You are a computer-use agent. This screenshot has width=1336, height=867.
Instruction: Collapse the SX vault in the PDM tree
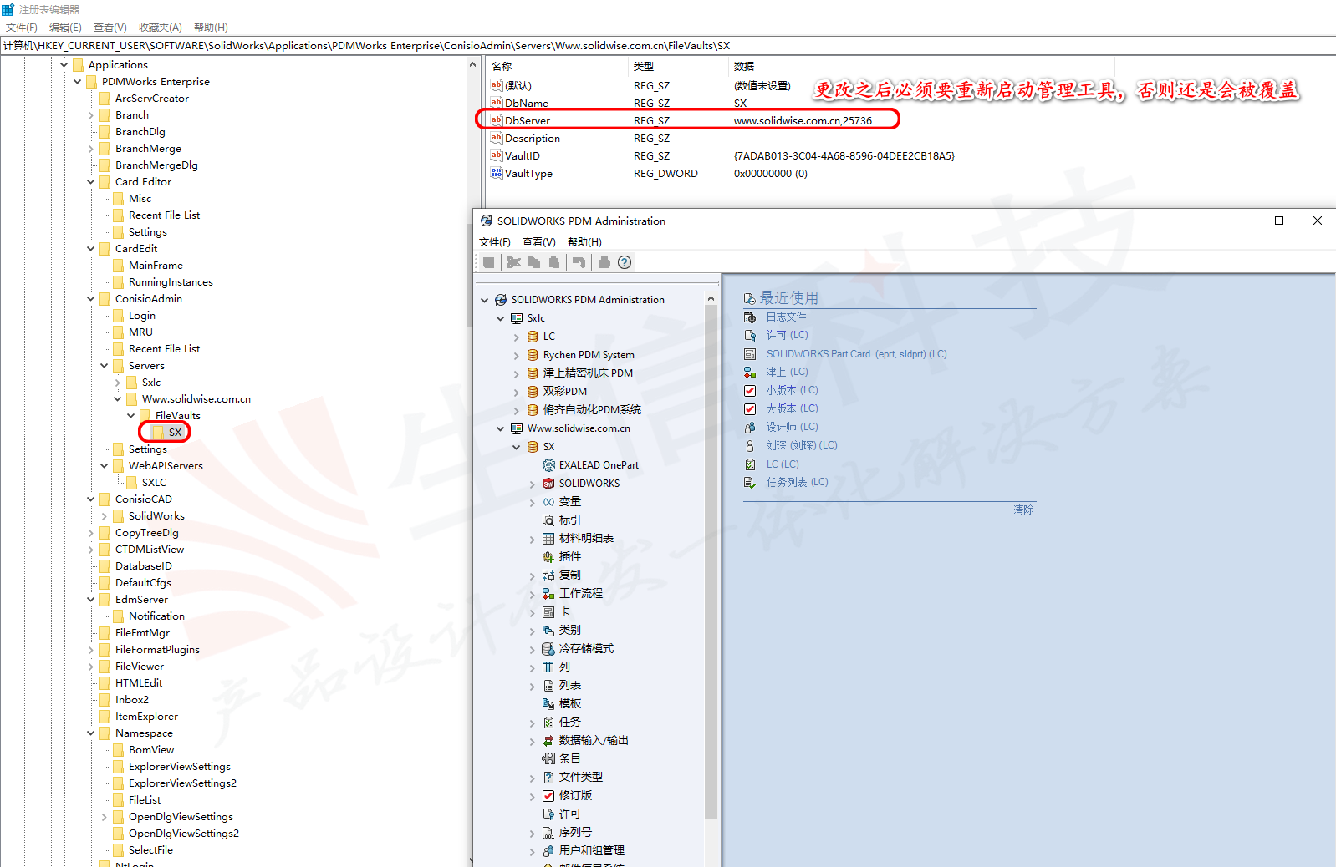[517, 447]
